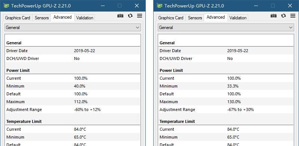Switch to Graphics Card tab in right window

[x=171, y=18]
